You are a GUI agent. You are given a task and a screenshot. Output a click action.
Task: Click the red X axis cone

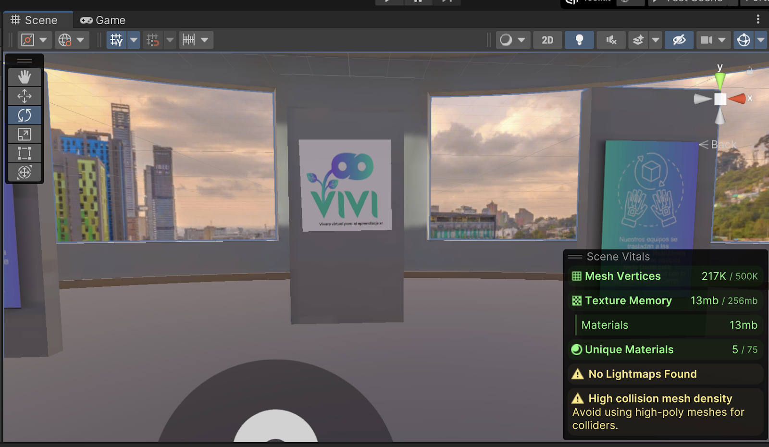[x=737, y=99]
